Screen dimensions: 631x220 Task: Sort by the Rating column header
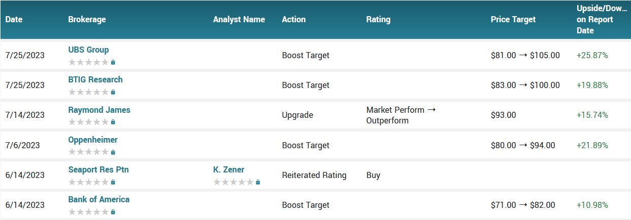(378, 19)
